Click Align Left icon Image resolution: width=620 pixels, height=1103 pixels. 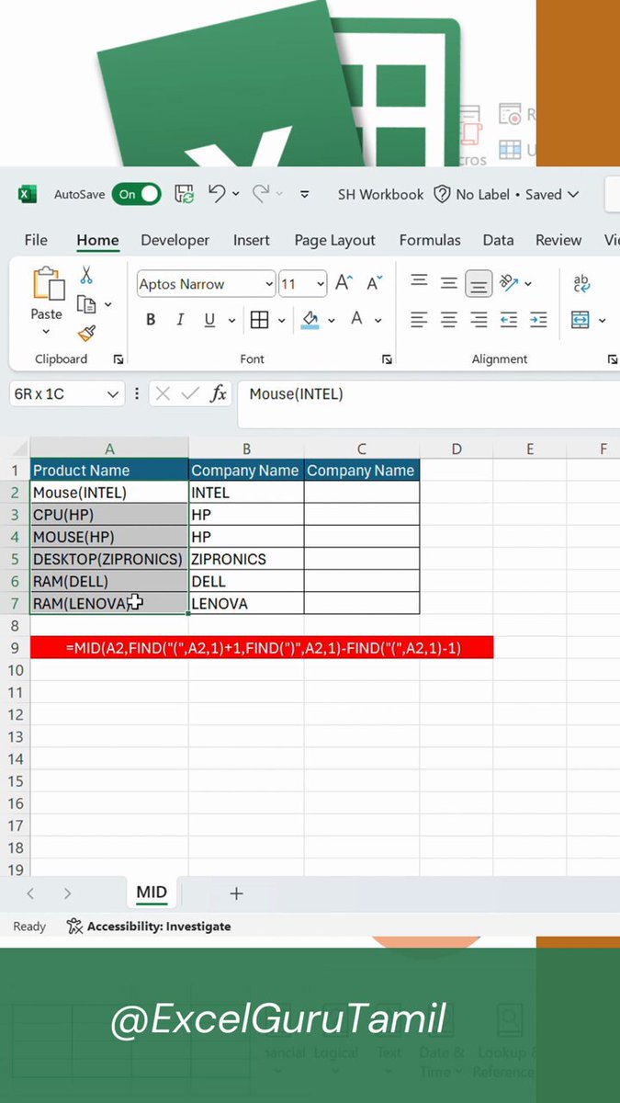pos(419,320)
